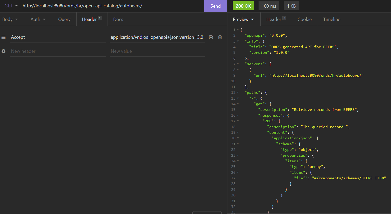391x214 pixels.
Task: Collapse the "content" object fold arrow
Action: click(238, 132)
